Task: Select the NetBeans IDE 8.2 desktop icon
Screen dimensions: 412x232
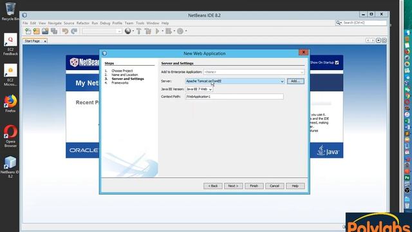Action: point(10,167)
